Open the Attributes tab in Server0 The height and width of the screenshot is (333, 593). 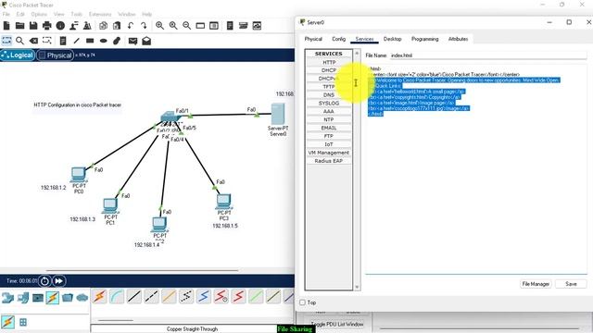point(458,39)
